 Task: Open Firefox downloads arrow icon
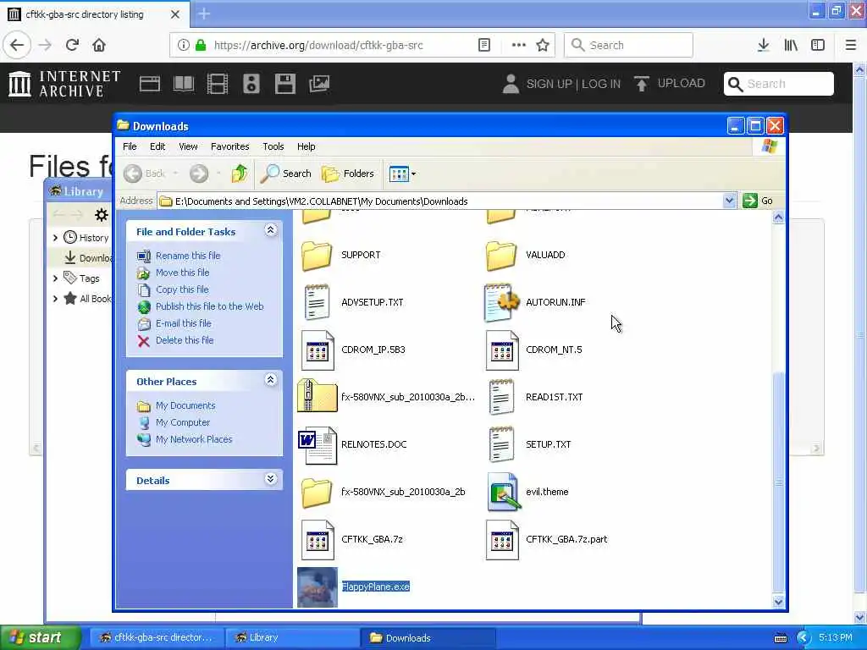(x=763, y=45)
